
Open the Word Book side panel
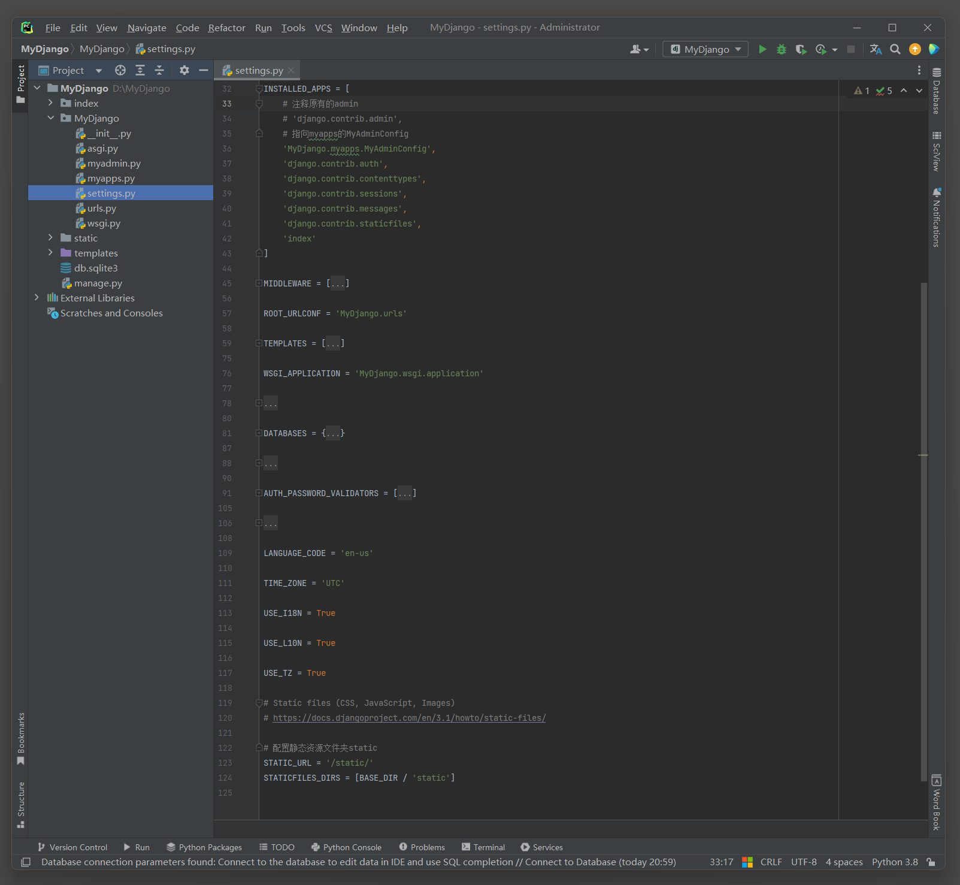click(x=937, y=802)
